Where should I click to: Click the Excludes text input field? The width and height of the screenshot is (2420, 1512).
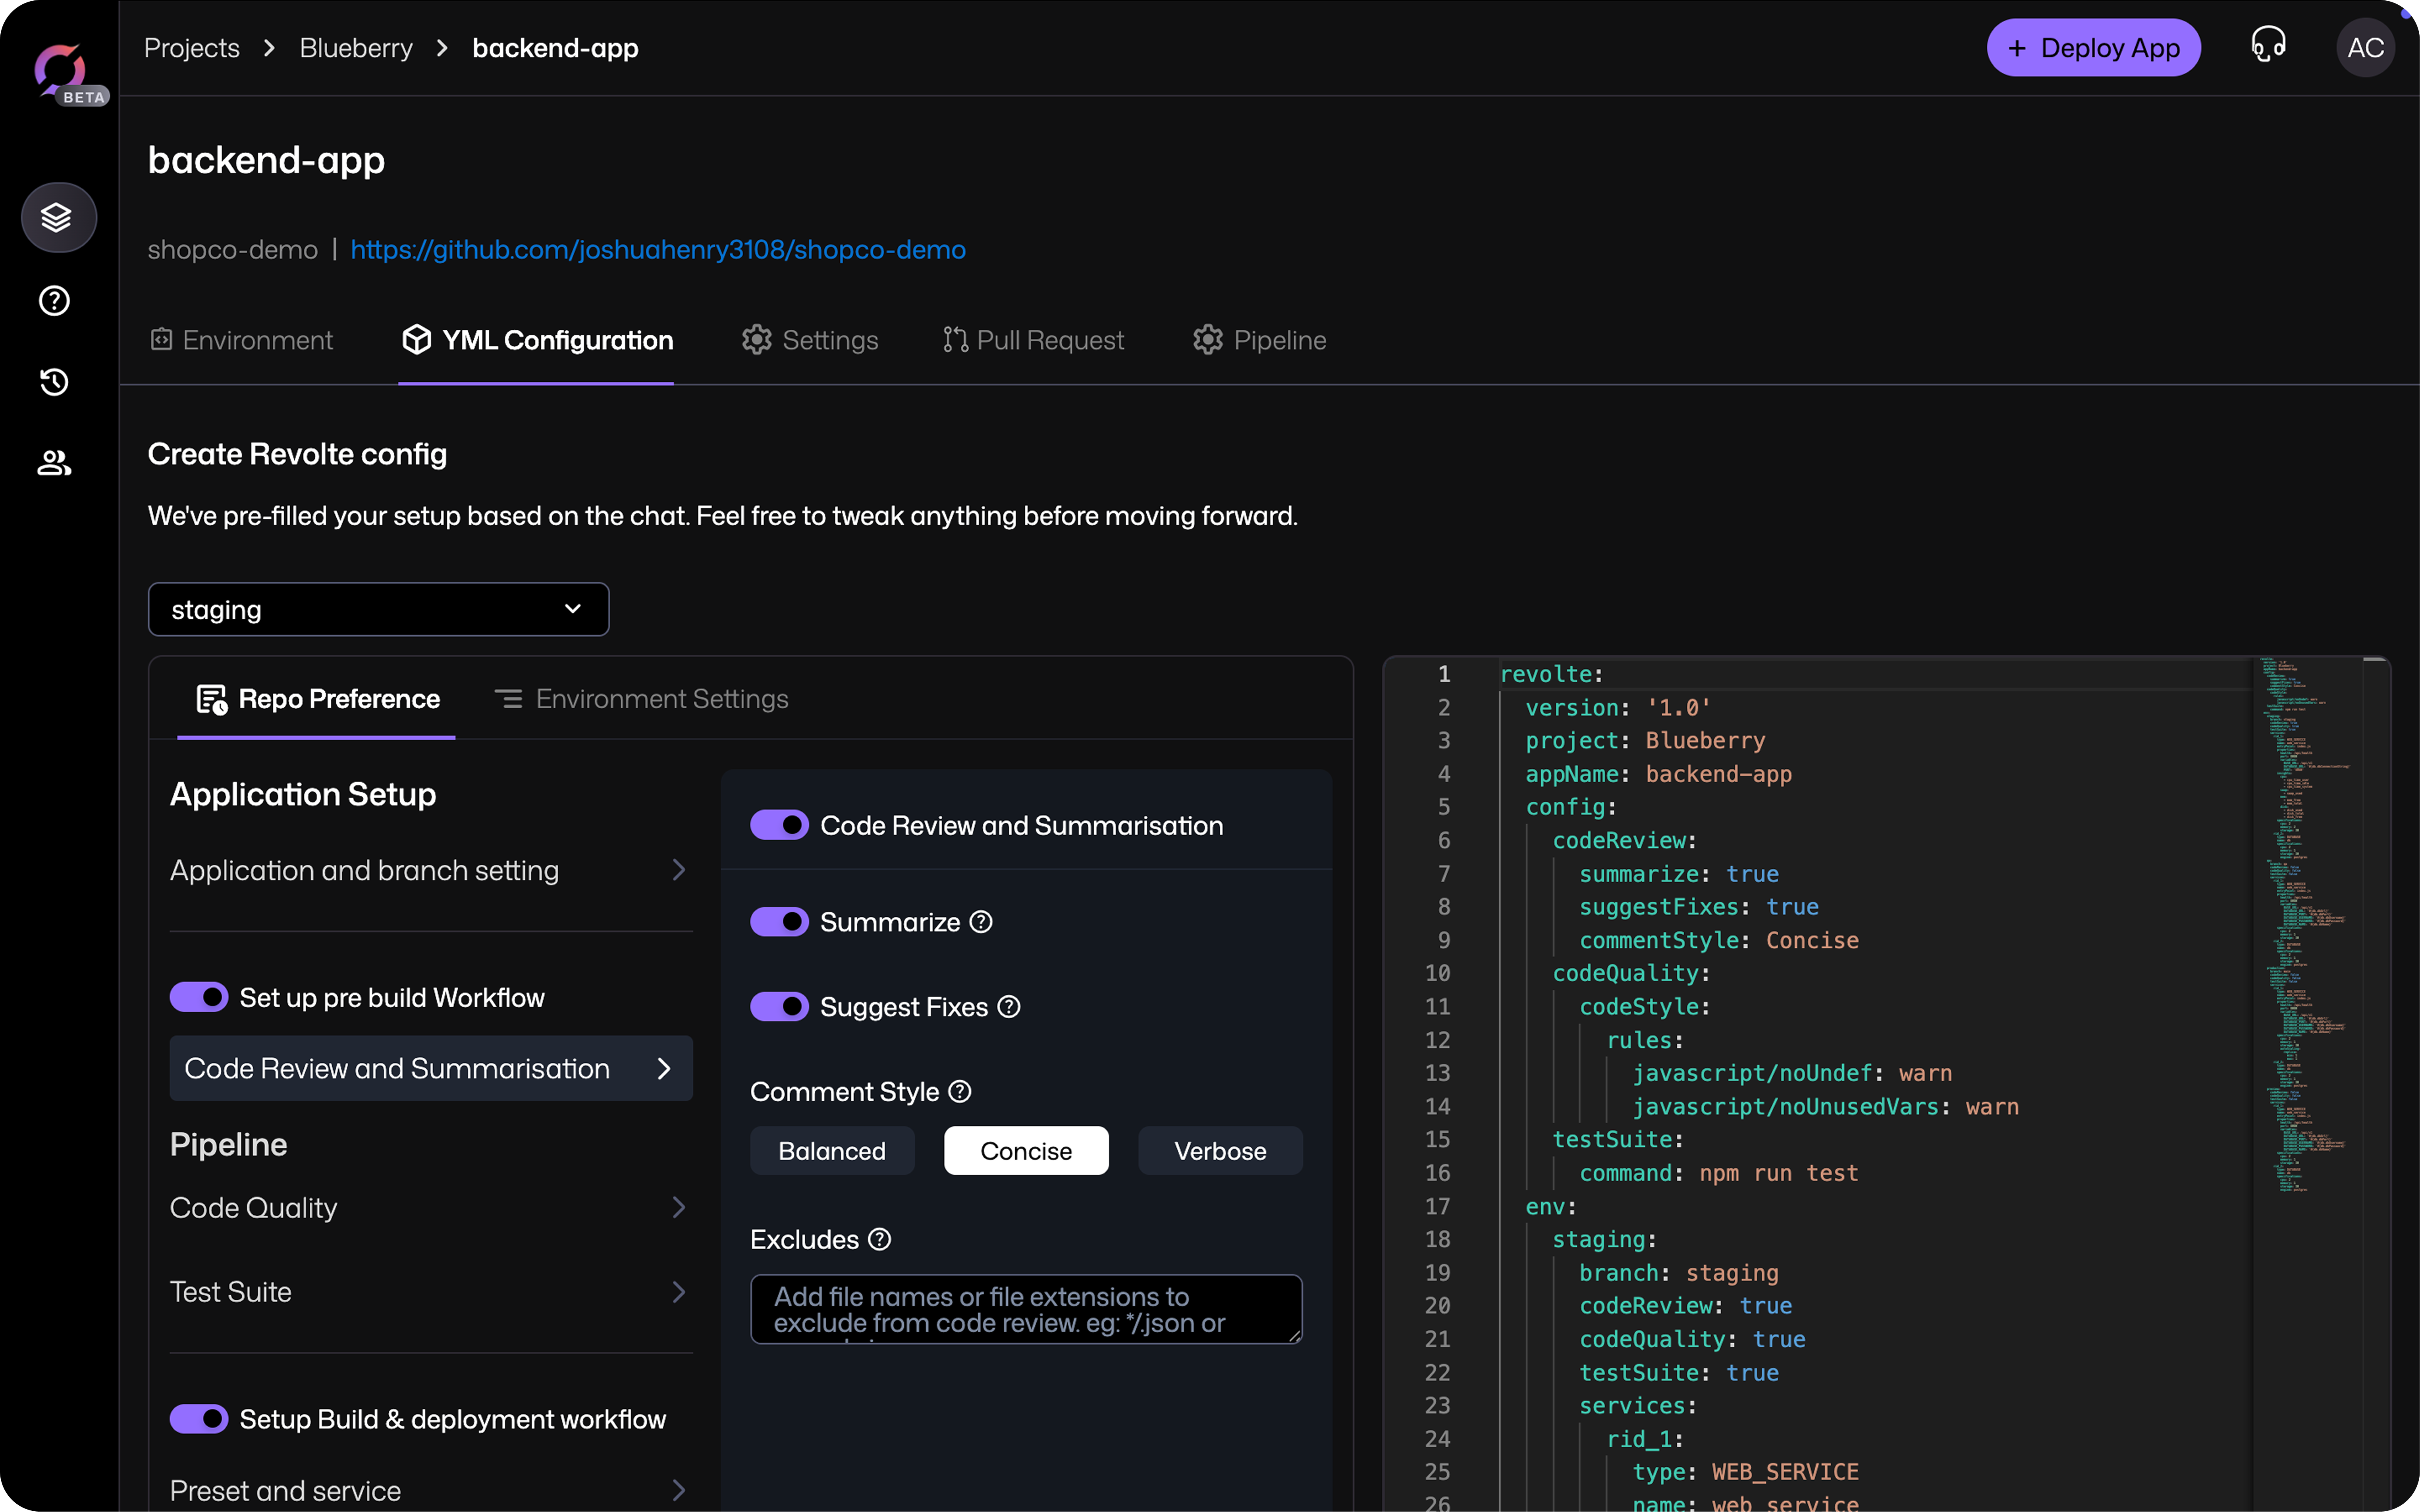(x=1026, y=1309)
